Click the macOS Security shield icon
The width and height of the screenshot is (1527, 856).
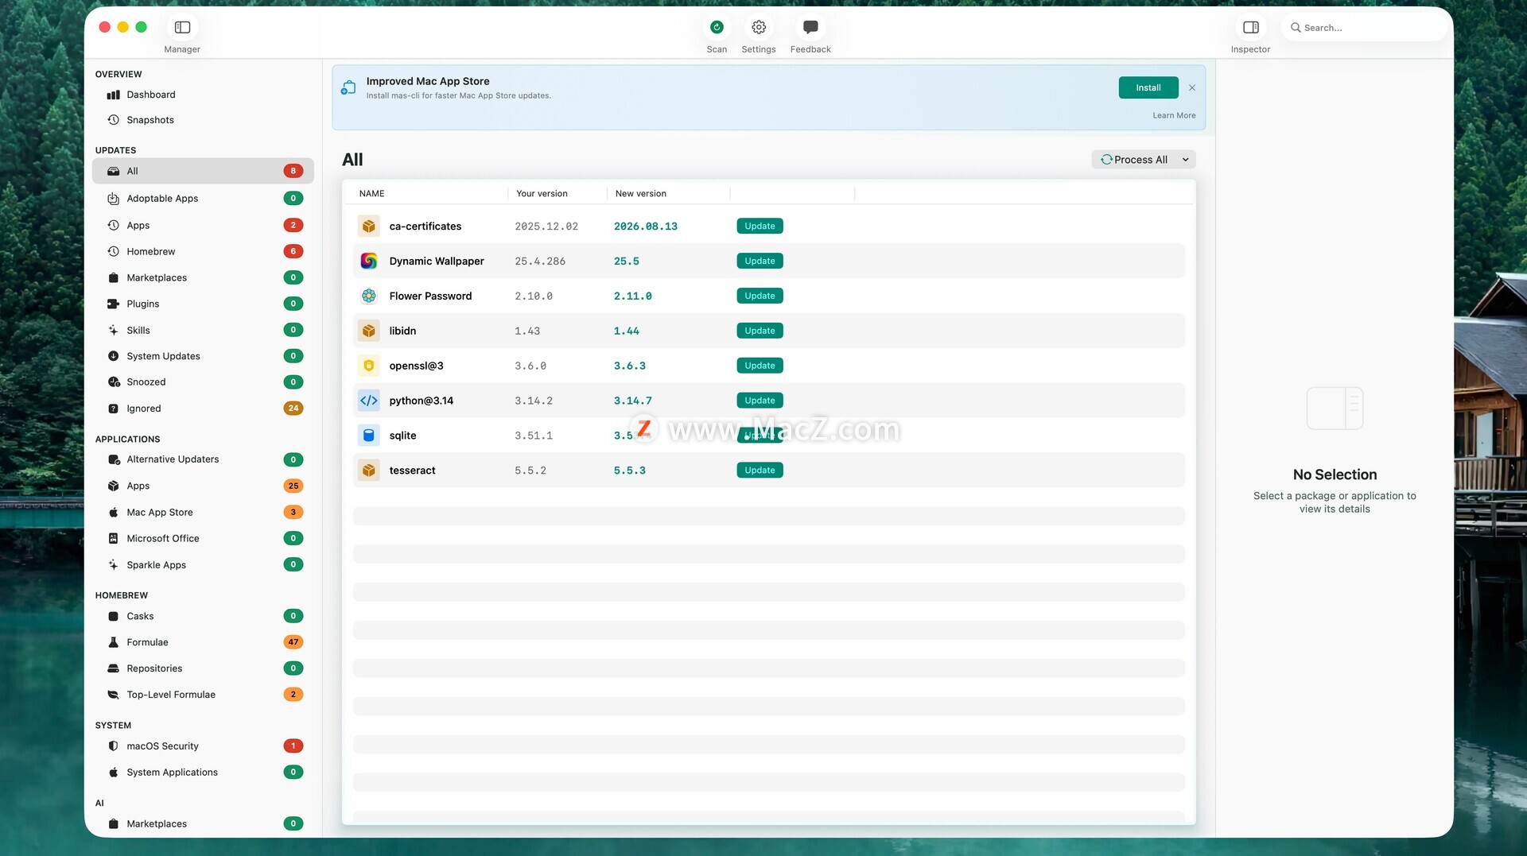pyautogui.click(x=113, y=746)
